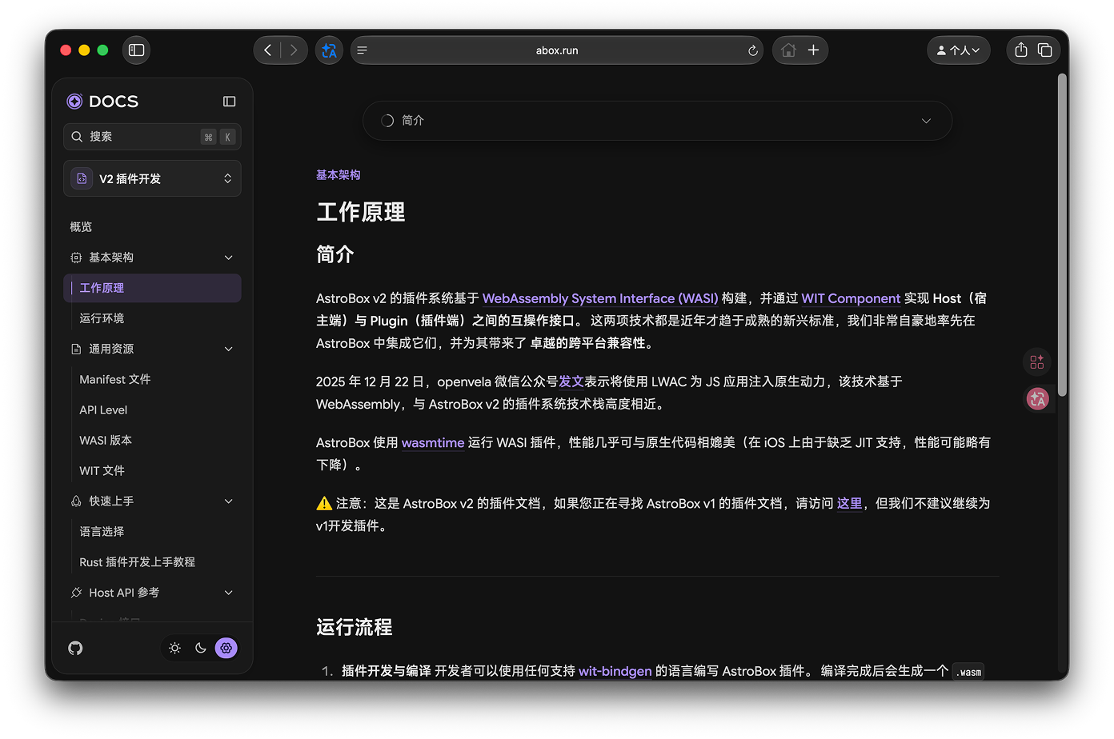
Task: Click the floating pink translate icon
Action: 1037,398
